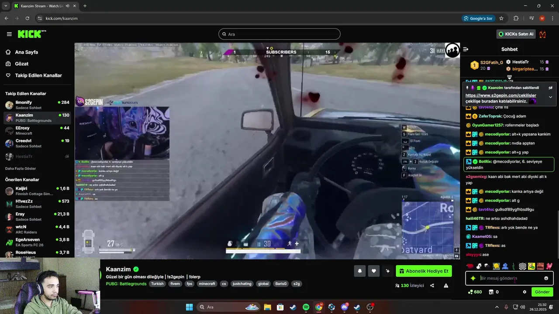The width and height of the screenshot is (559, 314).
Task: Click the Ara search field in Kick
Action: 279,34
